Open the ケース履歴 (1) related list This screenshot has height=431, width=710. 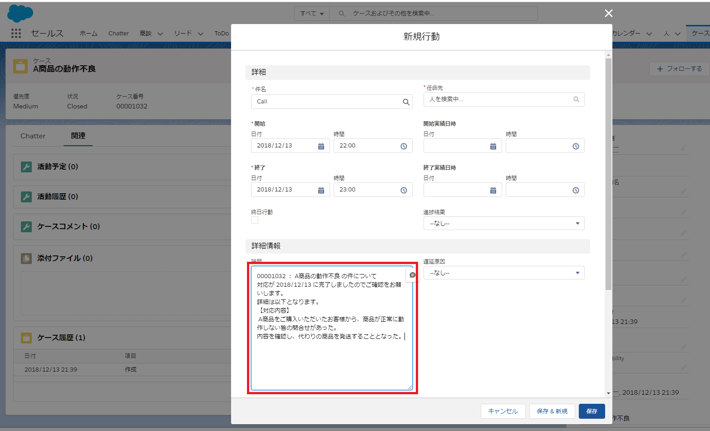click(x=61, y=338)
